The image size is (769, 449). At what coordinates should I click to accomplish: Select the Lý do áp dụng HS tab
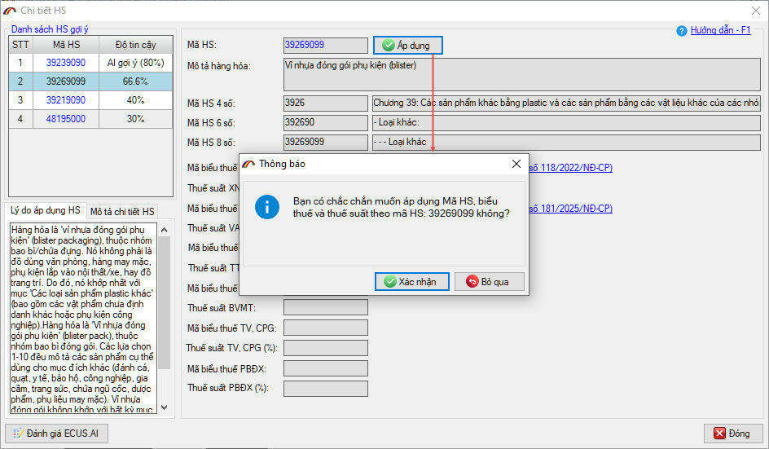coord(46,211)
